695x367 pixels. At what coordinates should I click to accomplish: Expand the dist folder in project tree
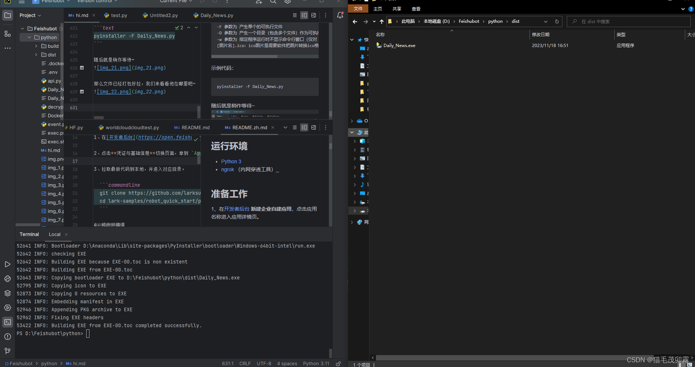[x=36, y=55]
